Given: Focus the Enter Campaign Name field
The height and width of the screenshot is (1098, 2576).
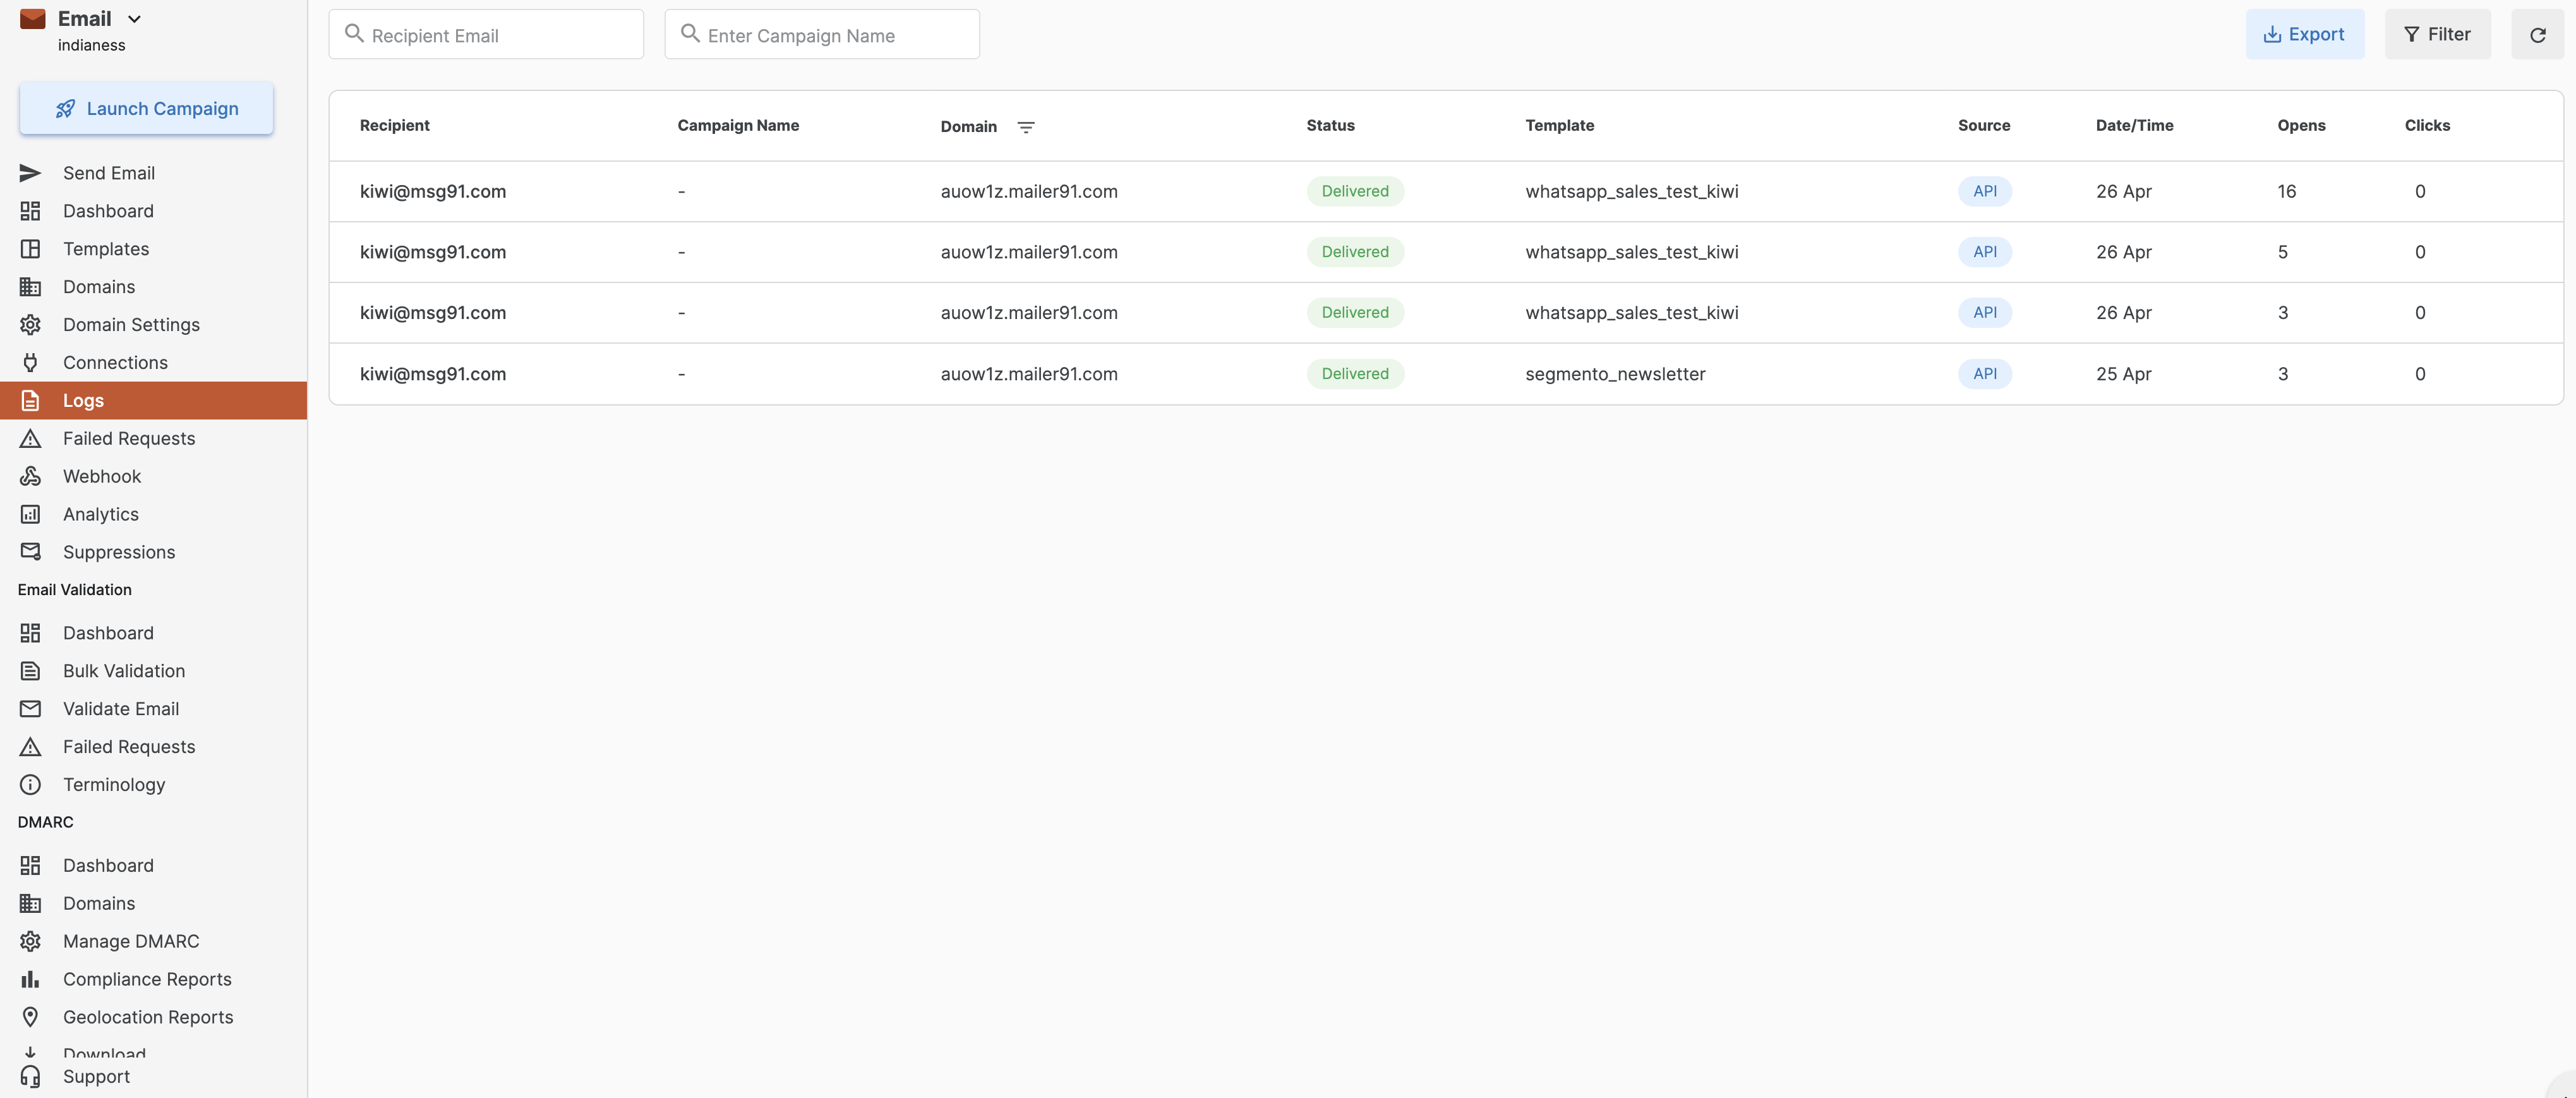Looking at the screenshot, I should pos(822,35).
